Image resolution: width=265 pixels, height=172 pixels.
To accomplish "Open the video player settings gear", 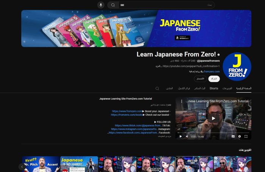I will (x=239, y=136).
